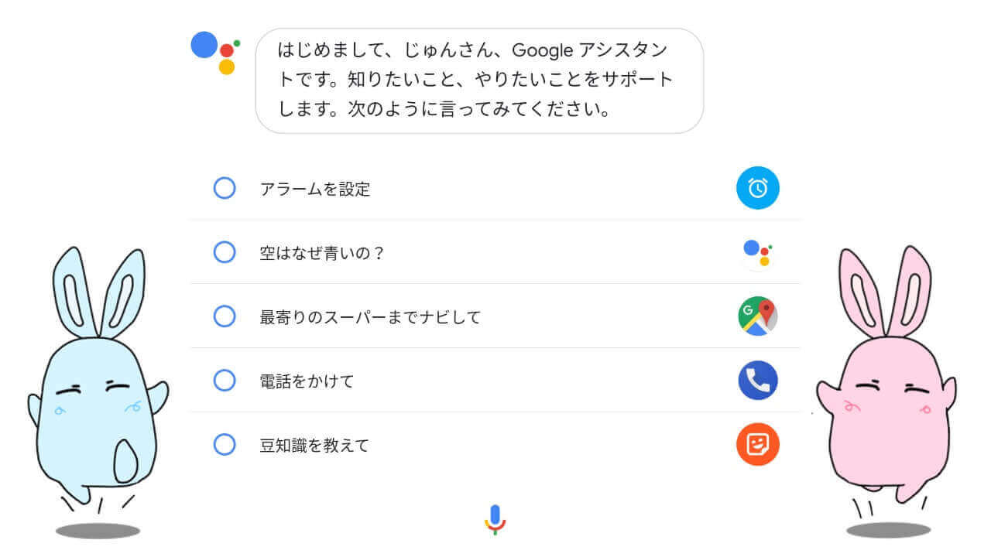Tap the 最寄りのスーパーまでナビして suggestion

370,317
